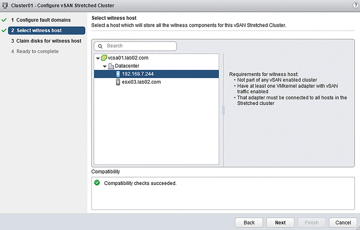Click 'Compatibility checks succeeded.' message

coord(140,183)
